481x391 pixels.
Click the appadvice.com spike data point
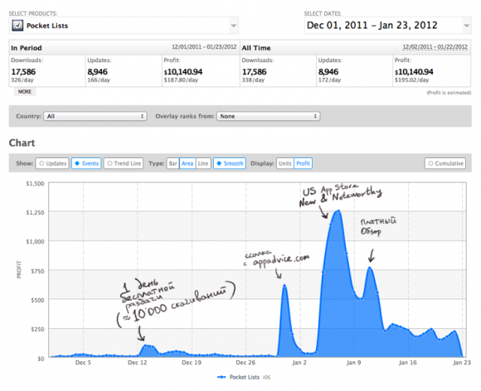coord(284,286)
